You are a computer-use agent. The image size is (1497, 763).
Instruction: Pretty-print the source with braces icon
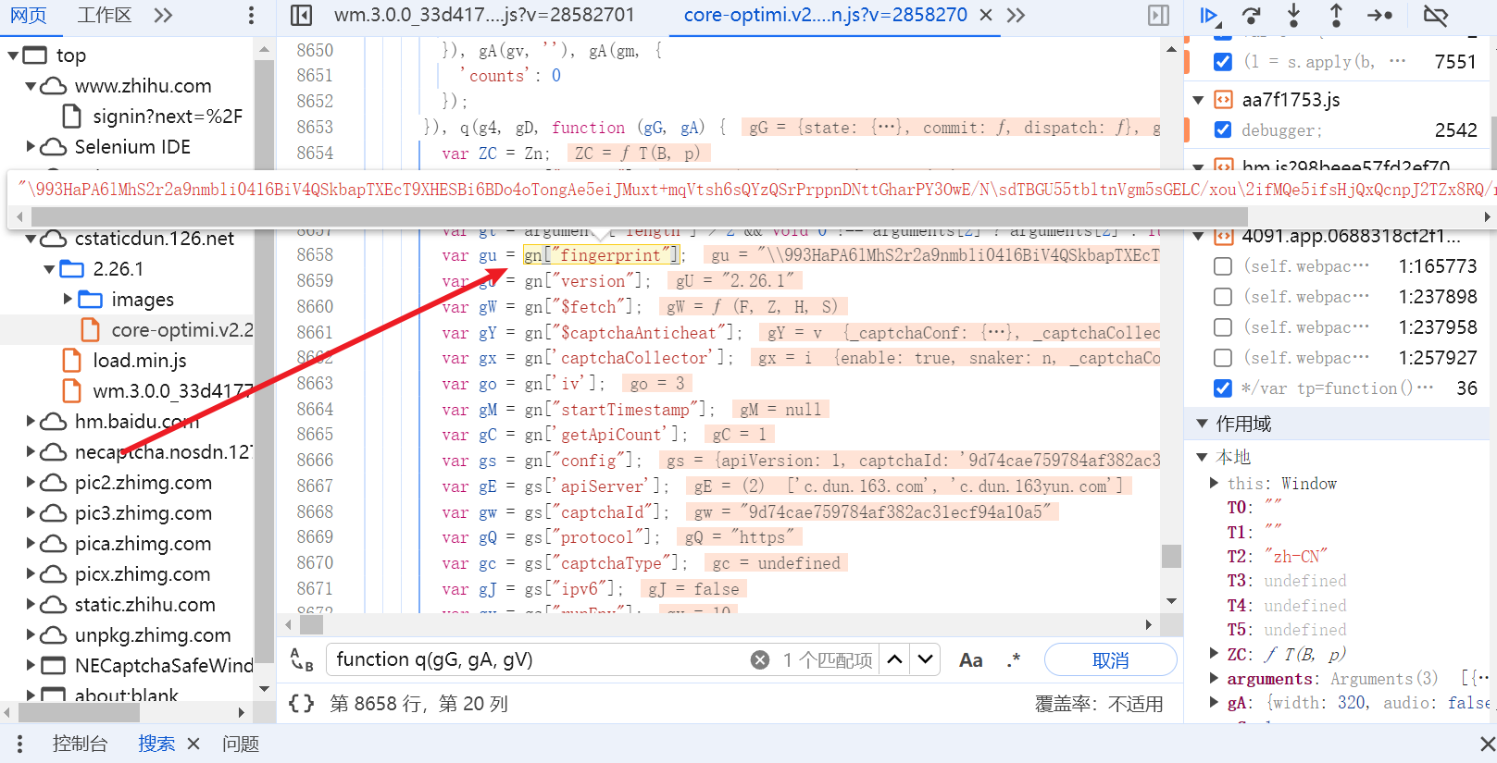coord(301,704)
